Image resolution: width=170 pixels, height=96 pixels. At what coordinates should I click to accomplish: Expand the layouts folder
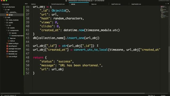(8, 33)
